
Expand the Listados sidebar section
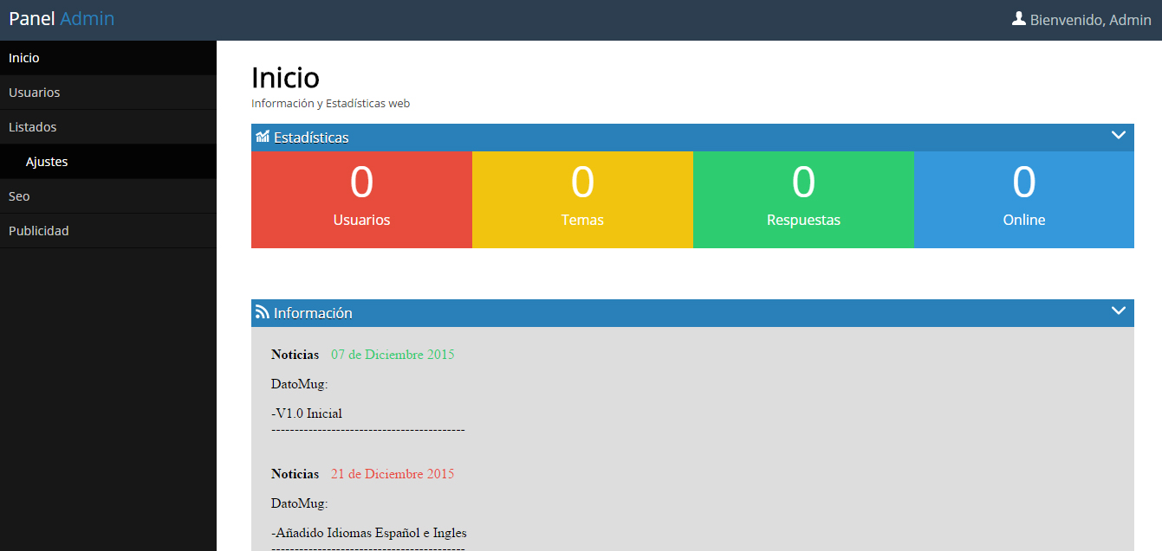[33, 127]
